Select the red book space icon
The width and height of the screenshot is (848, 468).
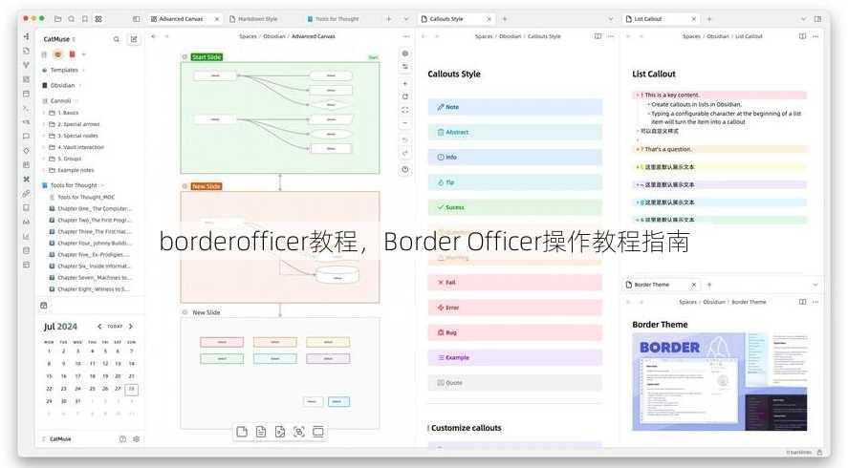click(72, 54)
